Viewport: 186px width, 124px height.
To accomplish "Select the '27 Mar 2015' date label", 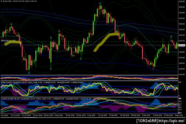I will [x=168, y=115].
